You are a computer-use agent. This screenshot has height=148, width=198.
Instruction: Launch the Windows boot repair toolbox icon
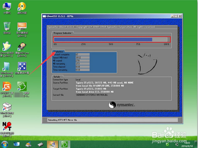pyautogui.click(x=7, y=110)
